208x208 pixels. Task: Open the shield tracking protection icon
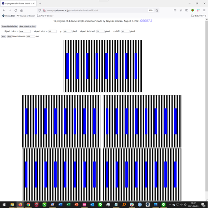40,10
